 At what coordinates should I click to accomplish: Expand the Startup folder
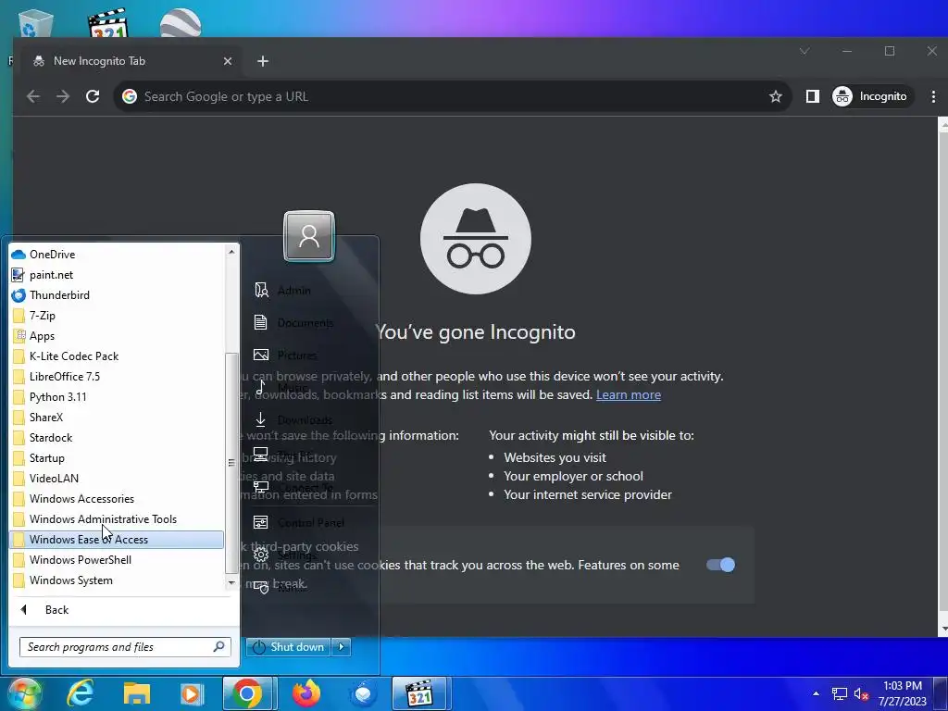click(x=117, y=457)
